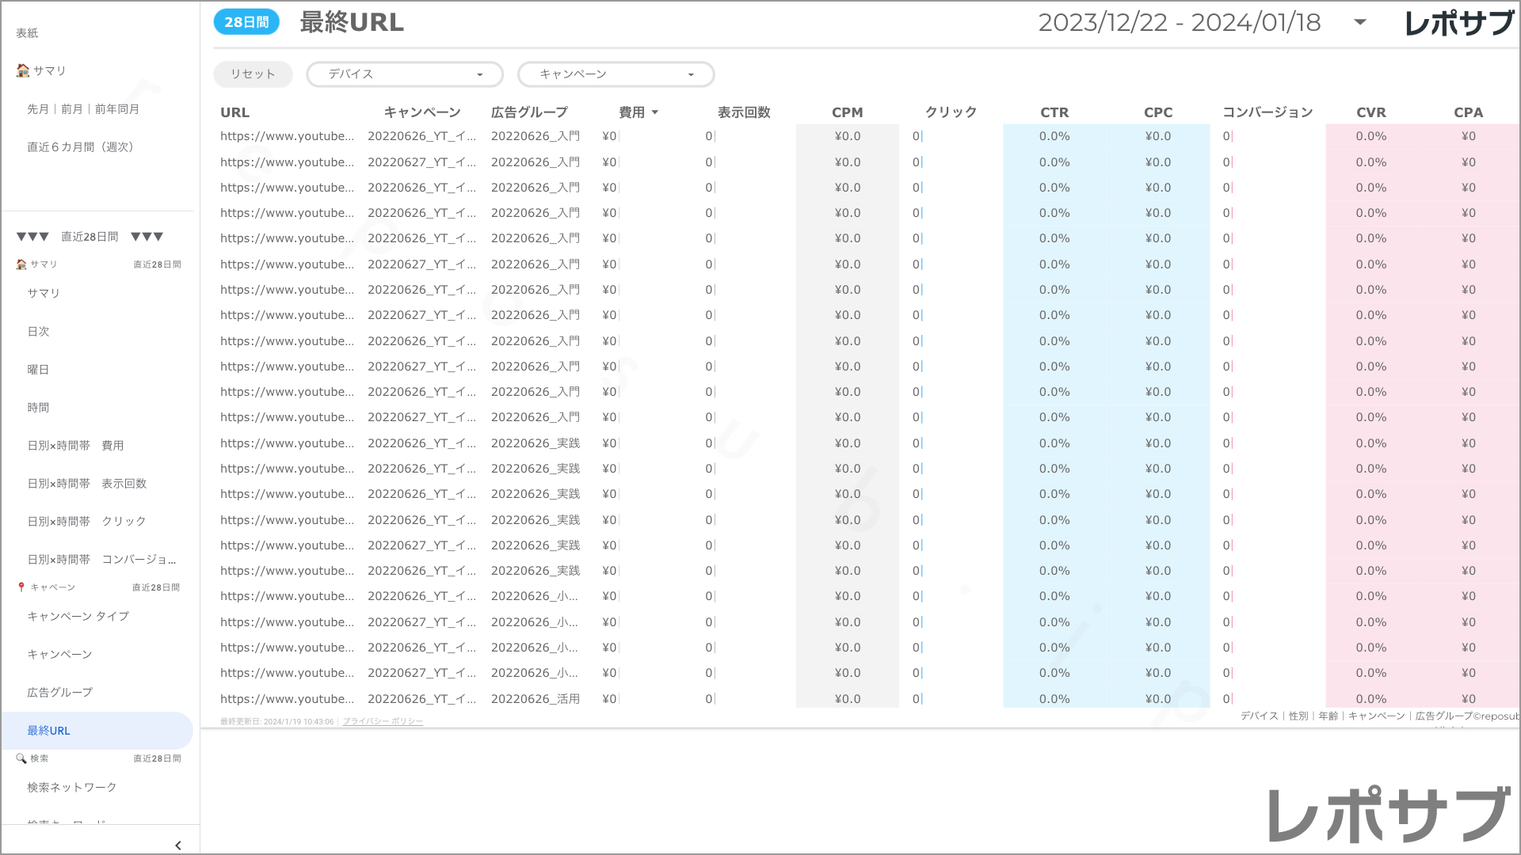Click the 28日間 blue badge
The width and height of the screenshot is (1521, 855).
click(246, 22)
